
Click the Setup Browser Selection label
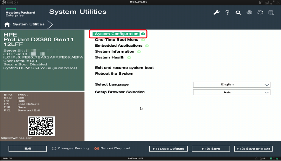120,92
